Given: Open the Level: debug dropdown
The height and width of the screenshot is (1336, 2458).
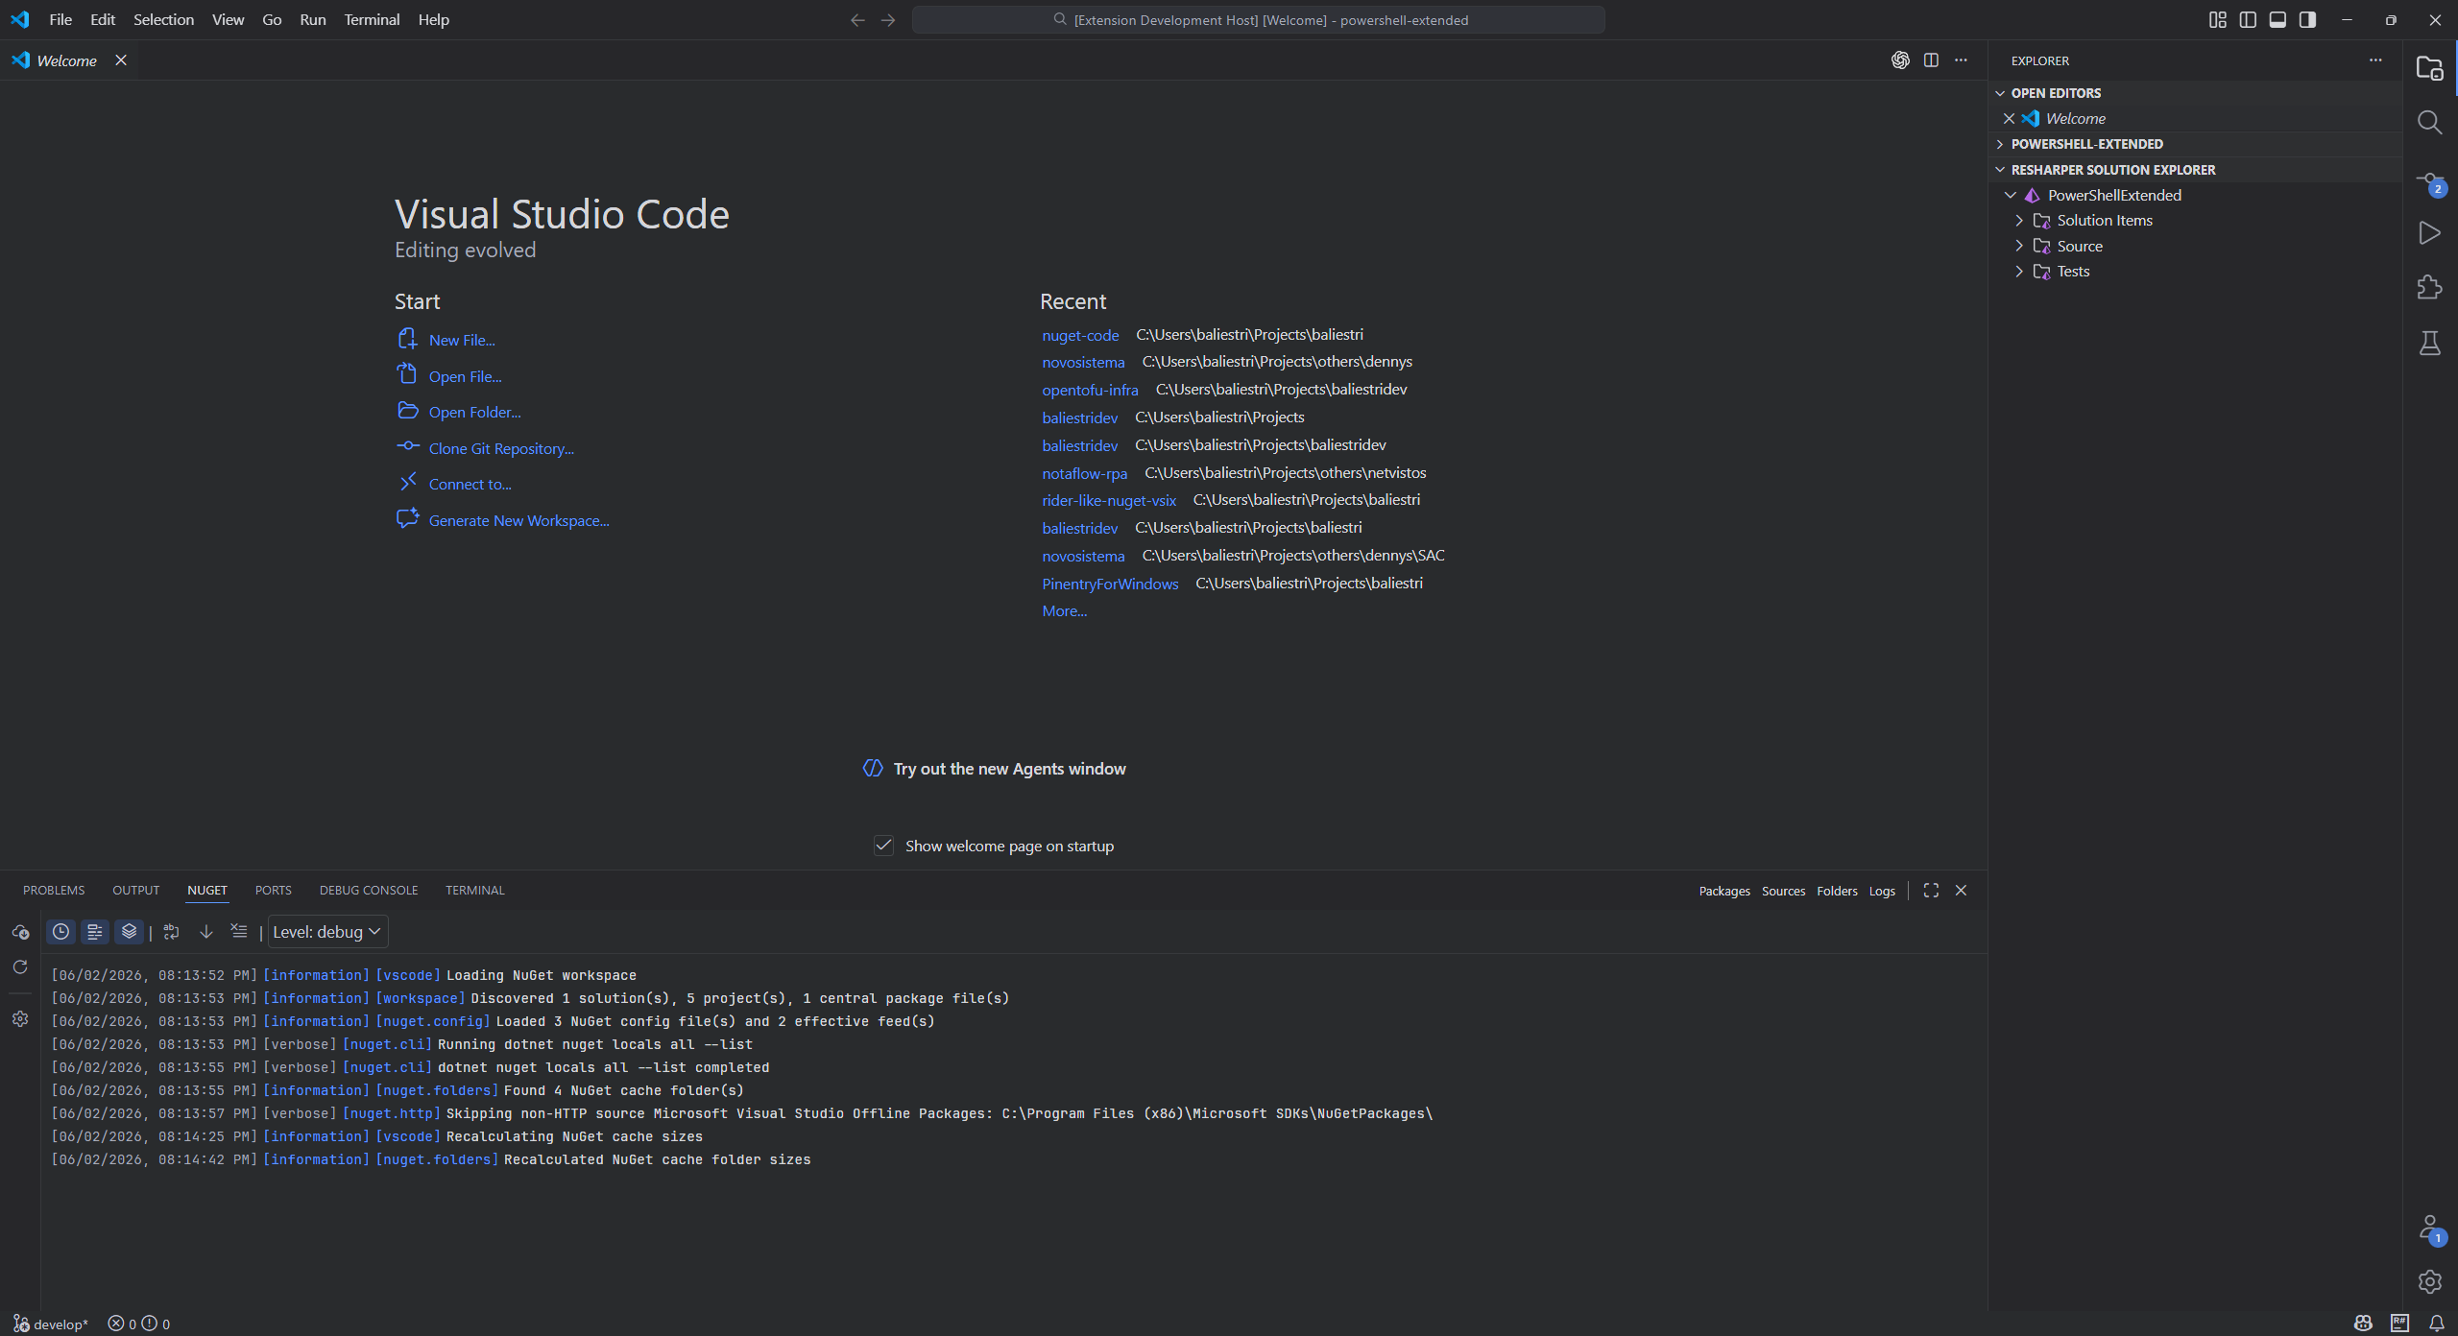Looking at the screenshot, I should 326,932.
